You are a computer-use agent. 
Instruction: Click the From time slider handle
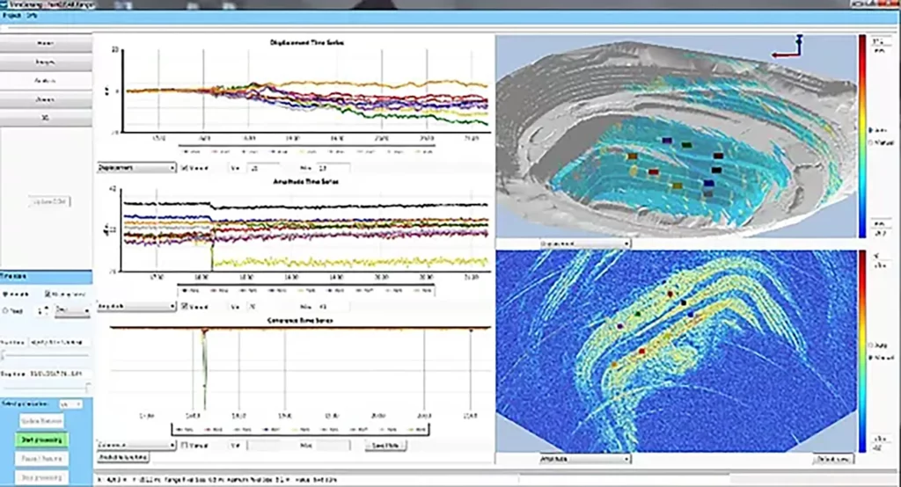pos(4,356)
